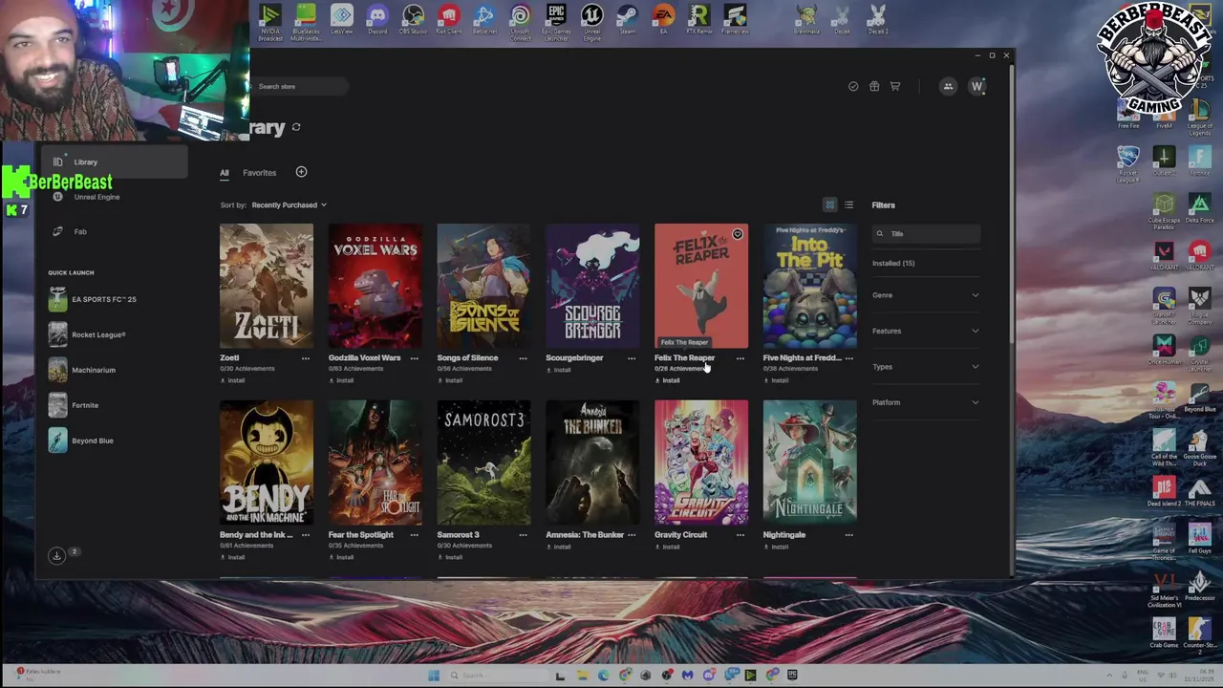The image size is (1223, 688).
Task: Switch library to grid view
Action: (829, 204)
